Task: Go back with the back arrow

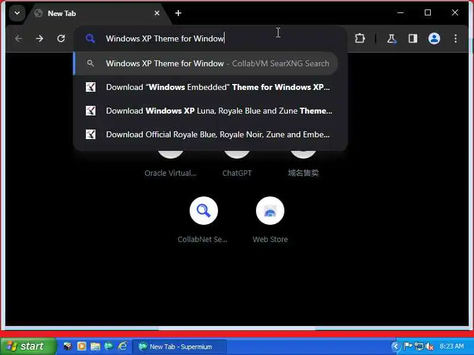Action: coord(19,38)
